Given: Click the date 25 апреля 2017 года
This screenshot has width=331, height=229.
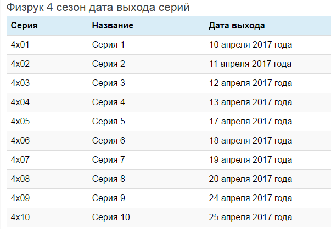Looking at the screenshot, I should [x=250, y=217].
